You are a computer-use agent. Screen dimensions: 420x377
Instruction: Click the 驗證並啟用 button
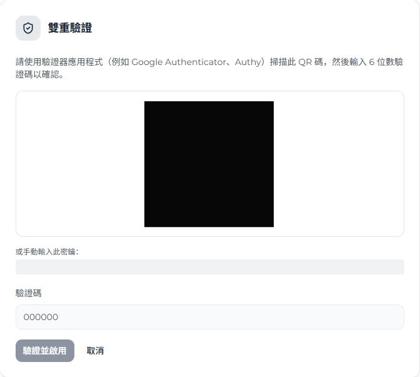[x=45, y=351]
